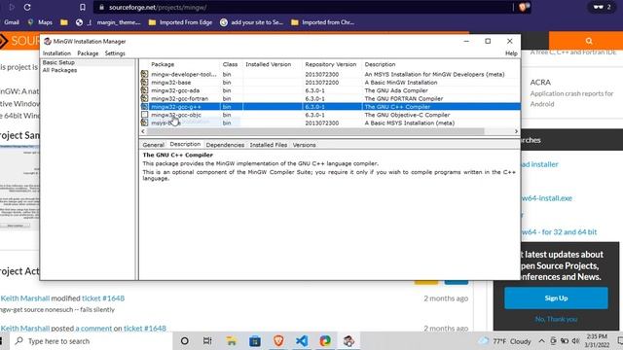Open the Help menu
This screenshot has width=623, height=350.
(x=511, y=53)
